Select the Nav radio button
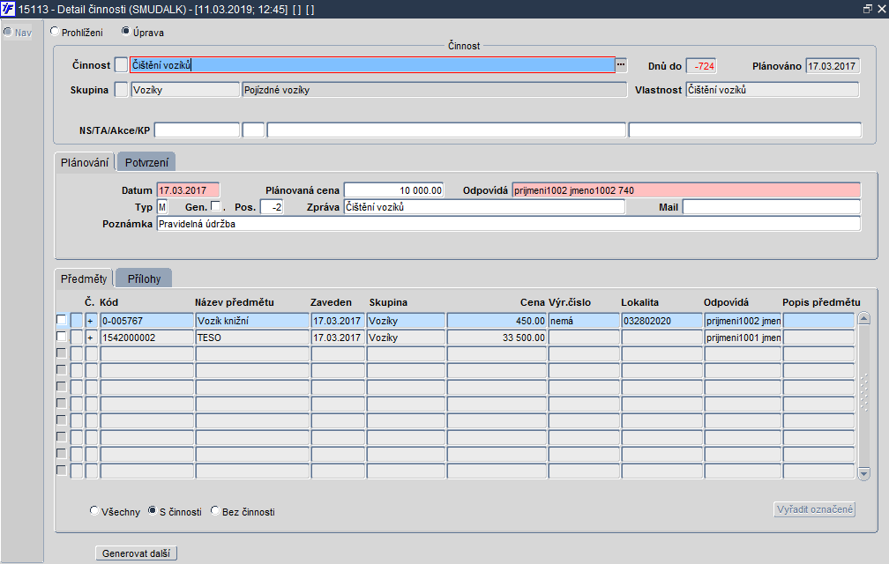The image size is (889, 564). click(x=8, y=32)
